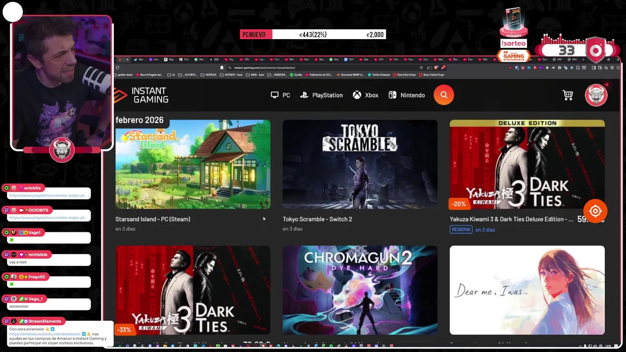Image resolution: width=626 pixels, height=352 pixels.
Task: Click the Vago_1 chat username
Action: (x=35, y=299)
